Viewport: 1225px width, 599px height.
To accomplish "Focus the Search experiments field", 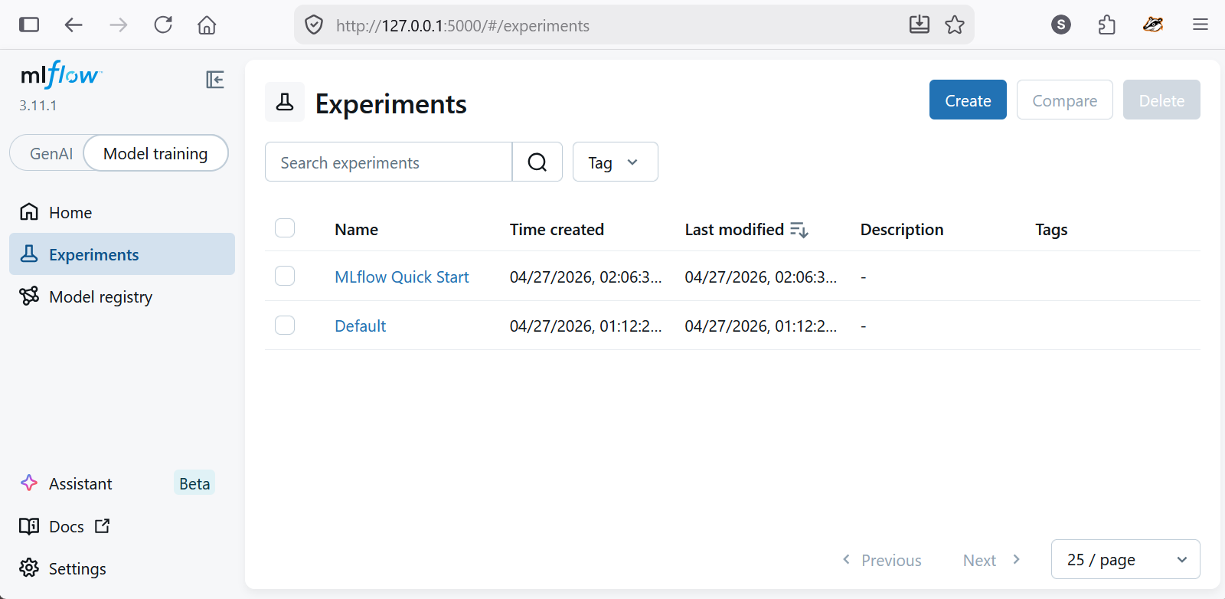I will [x=389, y=162].
